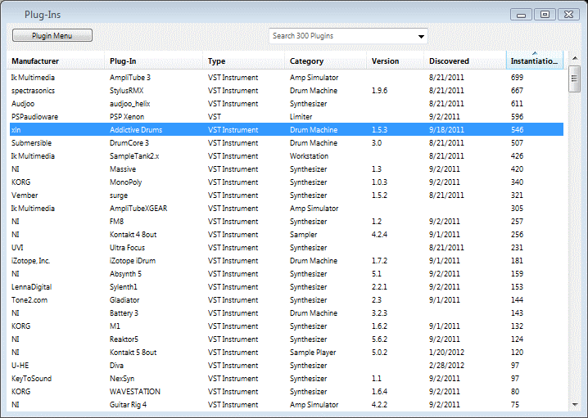Click the U-HE manufacturer cell
The width and height of the screenshot is (588, 418).
(x=20, y=366)
